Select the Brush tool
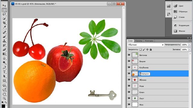 (x=4, y=37)
